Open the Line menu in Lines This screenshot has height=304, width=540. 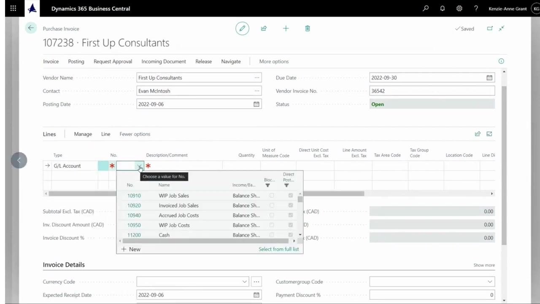click(x=105, y=134)
